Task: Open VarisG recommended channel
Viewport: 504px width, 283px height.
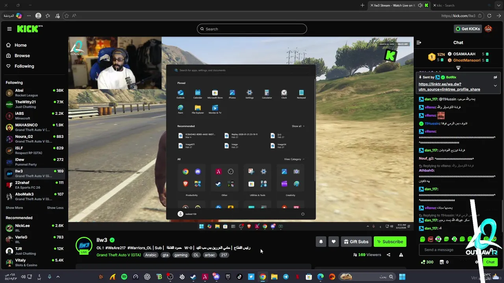Action: coord(34,239)
